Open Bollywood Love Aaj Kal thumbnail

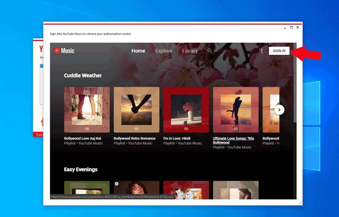(87, 110)
